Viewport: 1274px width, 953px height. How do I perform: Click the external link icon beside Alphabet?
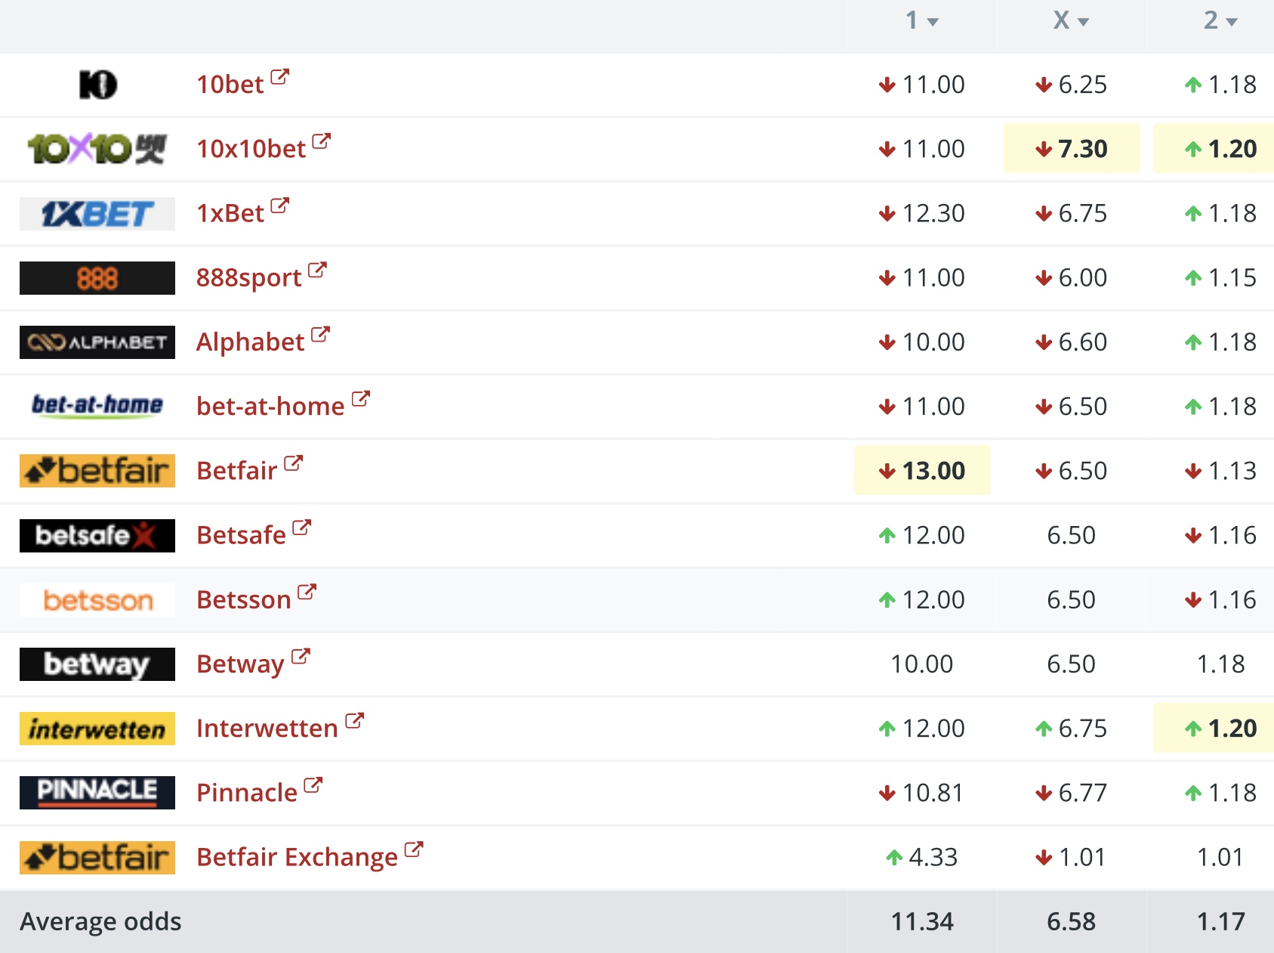coord(320,334)
